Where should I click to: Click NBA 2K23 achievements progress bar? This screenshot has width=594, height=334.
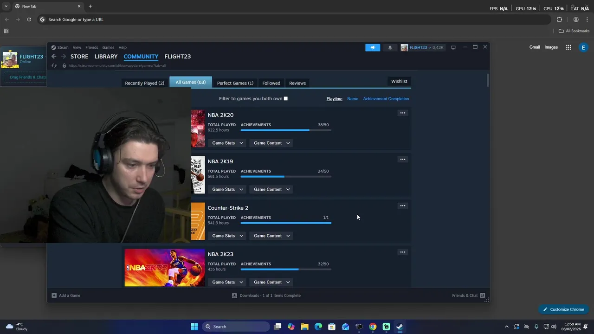(x=286, y=270)
